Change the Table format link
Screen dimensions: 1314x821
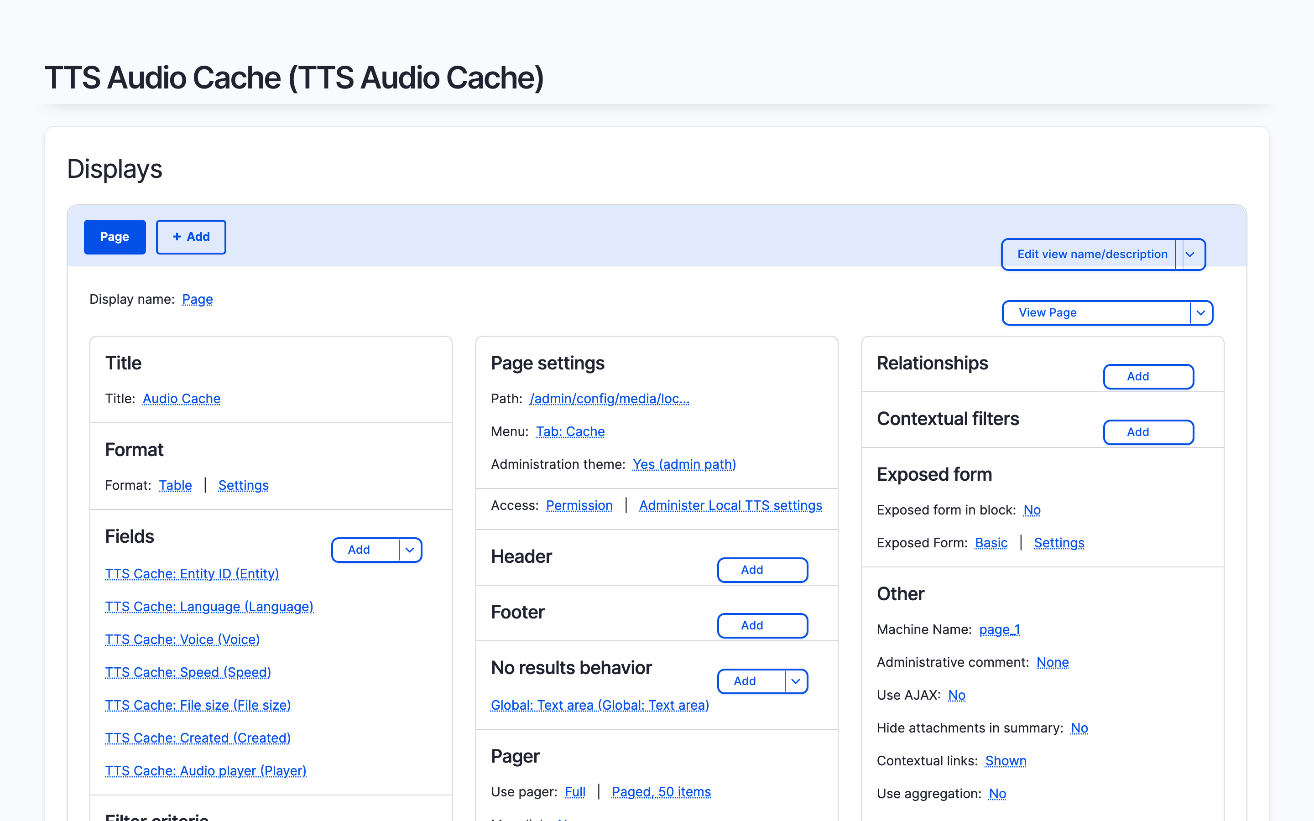point(175,485)
